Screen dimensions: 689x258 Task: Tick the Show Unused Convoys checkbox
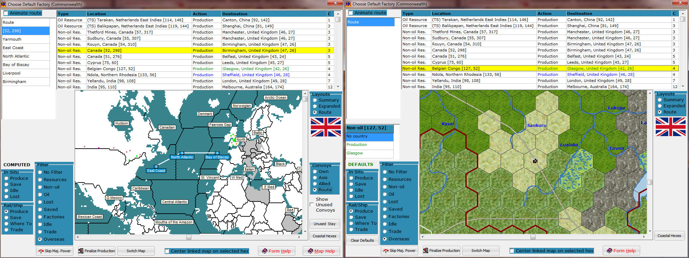pos(312,205)
